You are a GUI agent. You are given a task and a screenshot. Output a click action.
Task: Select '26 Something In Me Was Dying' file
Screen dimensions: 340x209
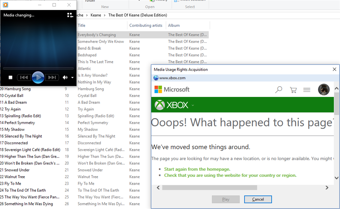click(26, 204)
